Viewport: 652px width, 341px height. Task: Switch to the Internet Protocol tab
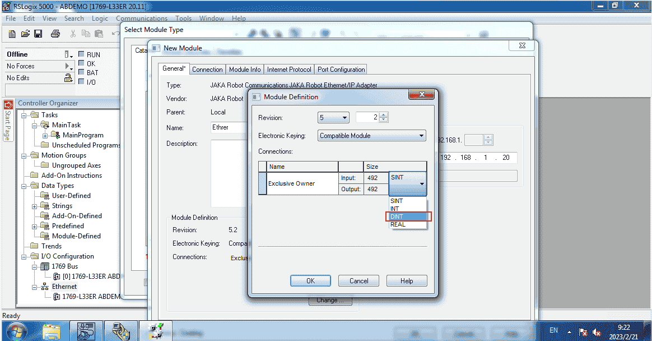(x=288, y=70)
